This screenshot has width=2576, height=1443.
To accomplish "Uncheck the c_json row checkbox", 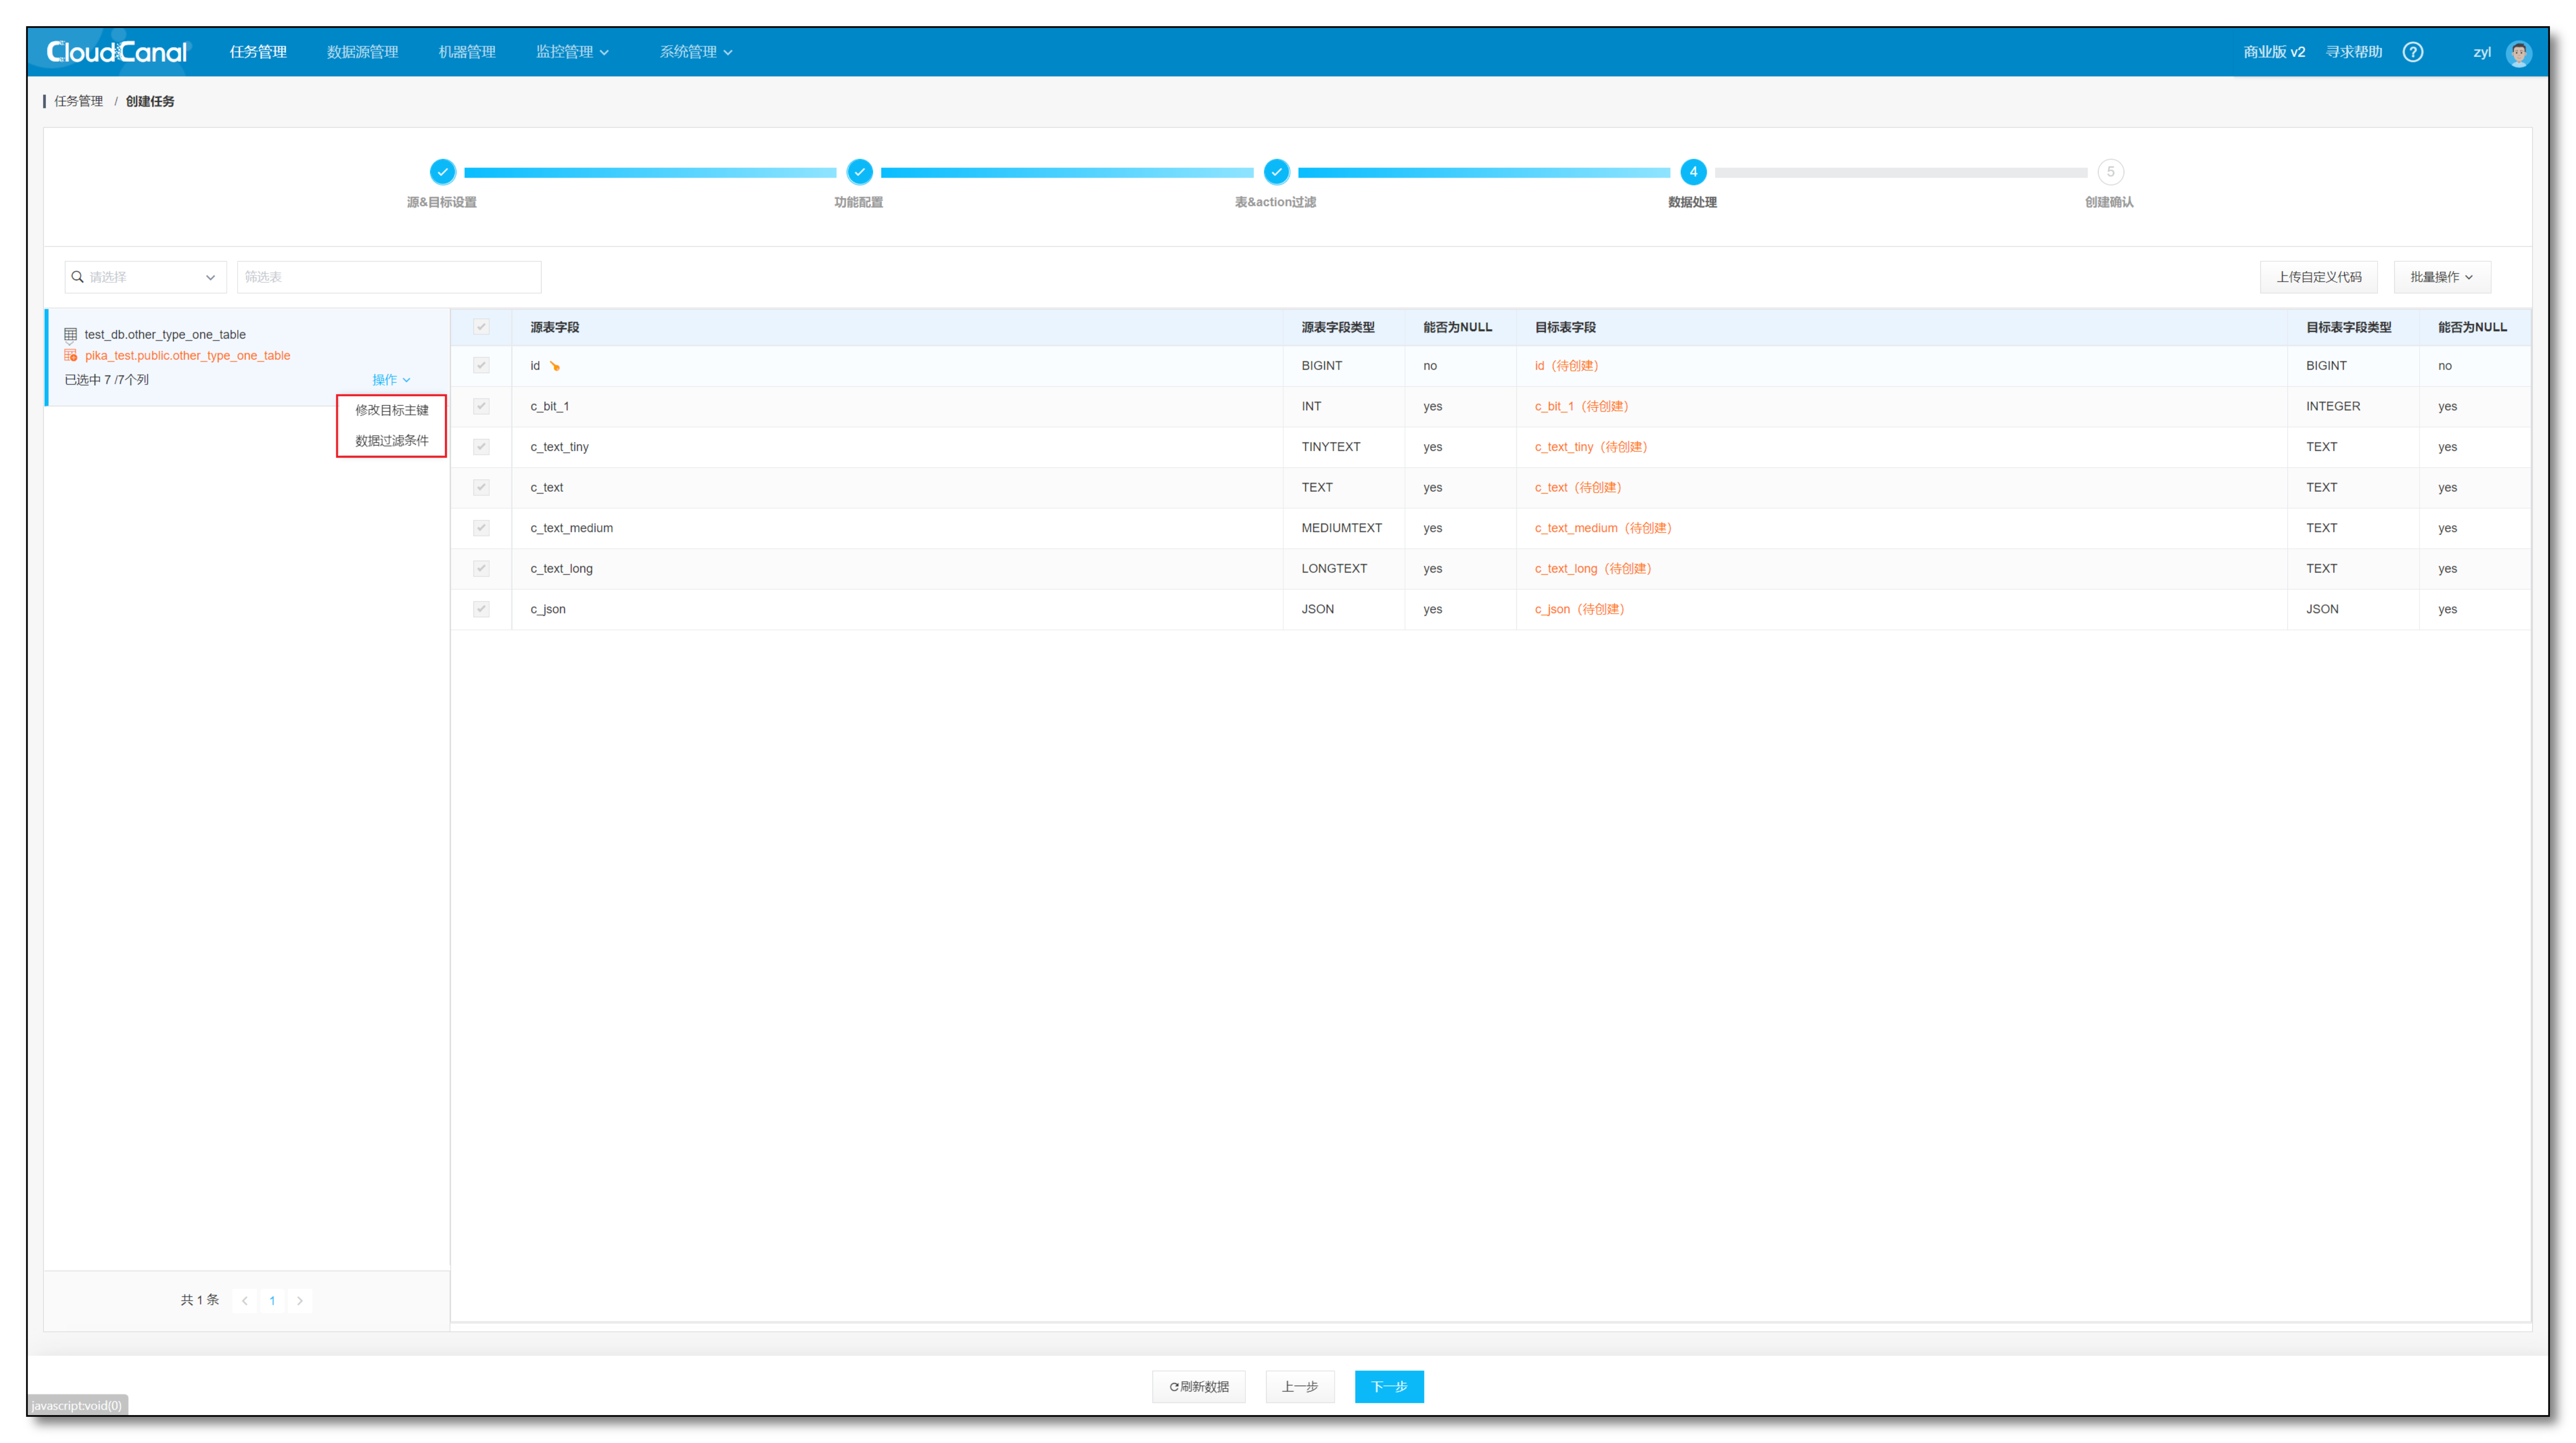I will click(481, 609).
